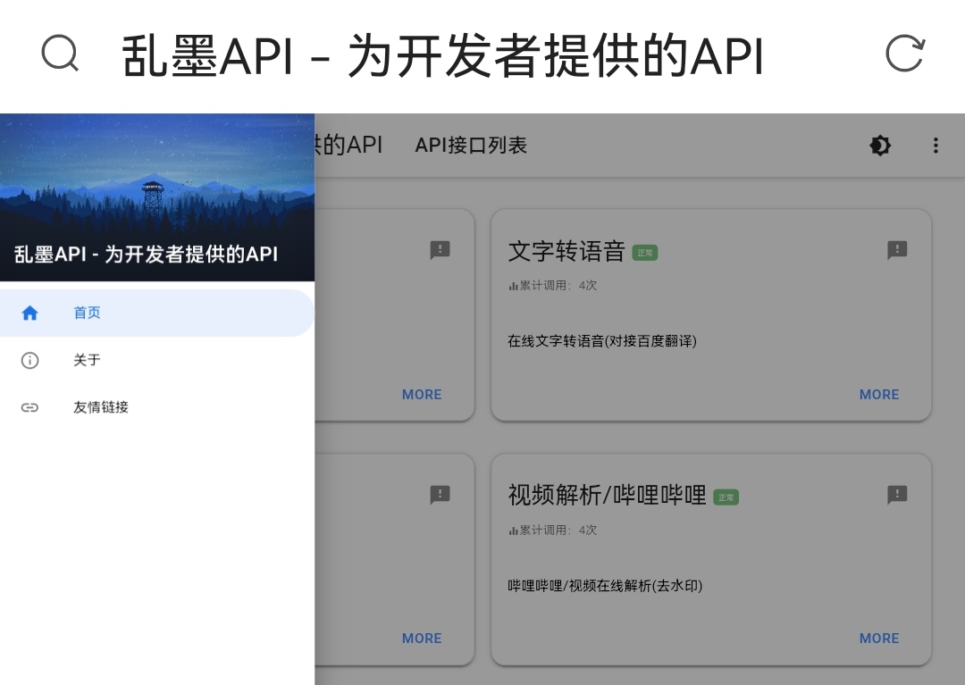Click the home icon beside 首页
This screenshot has height=685, width=965.
tap(29, 313)
